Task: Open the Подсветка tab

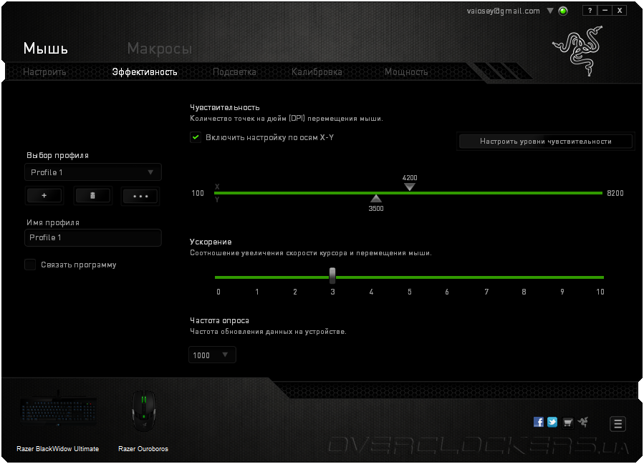Action: (x=234, y=72)
